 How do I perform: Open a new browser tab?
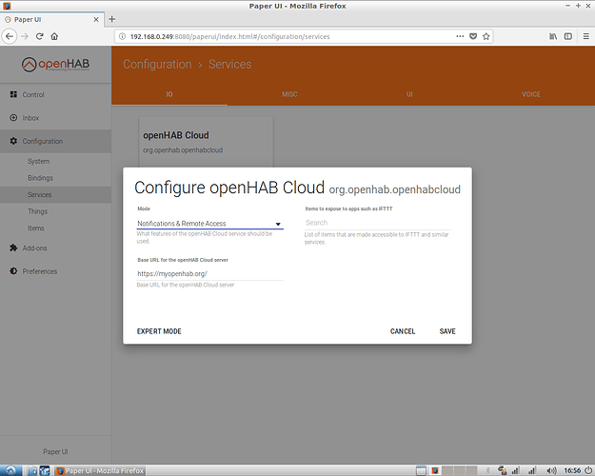[111, 19]
